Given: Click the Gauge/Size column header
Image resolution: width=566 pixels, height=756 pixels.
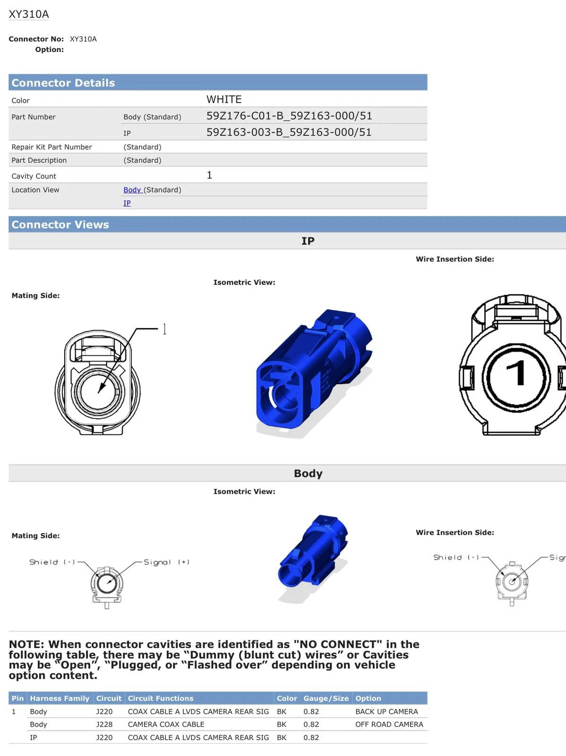Looking at the screenshot, I should click(x=326, y=698).
